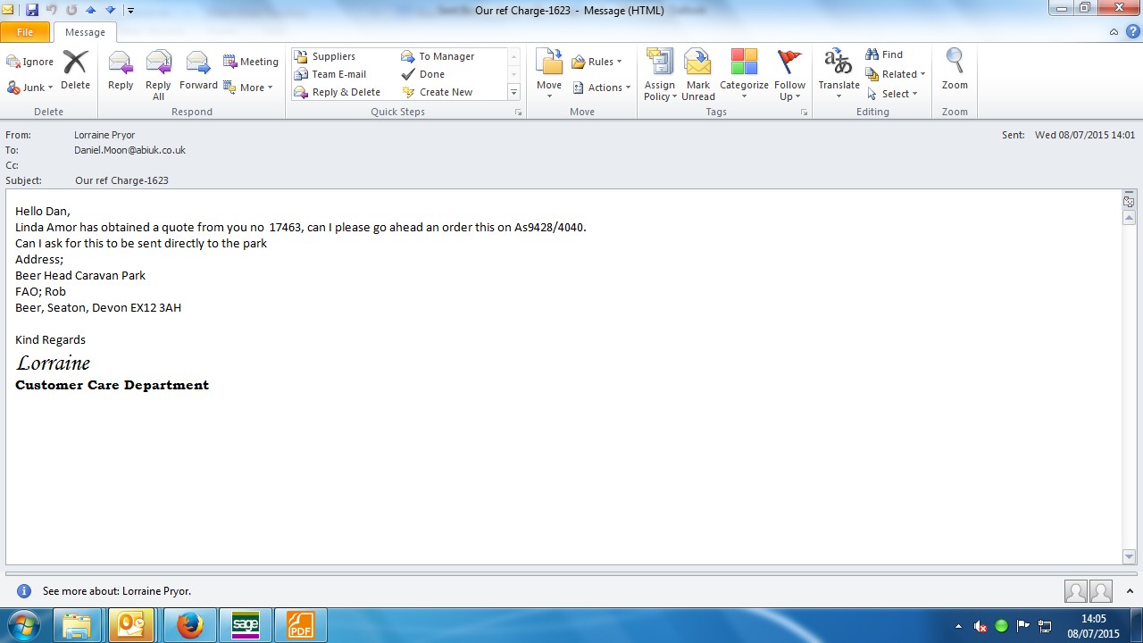The width and height of the screenshot is (1143, 643).
Task: Open the File tab
Action: [25, 32]
